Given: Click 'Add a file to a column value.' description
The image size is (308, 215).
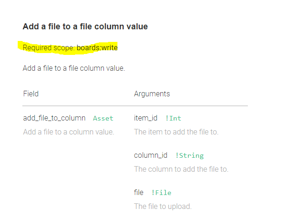Looking at the screenshot, I should point(68,132).
